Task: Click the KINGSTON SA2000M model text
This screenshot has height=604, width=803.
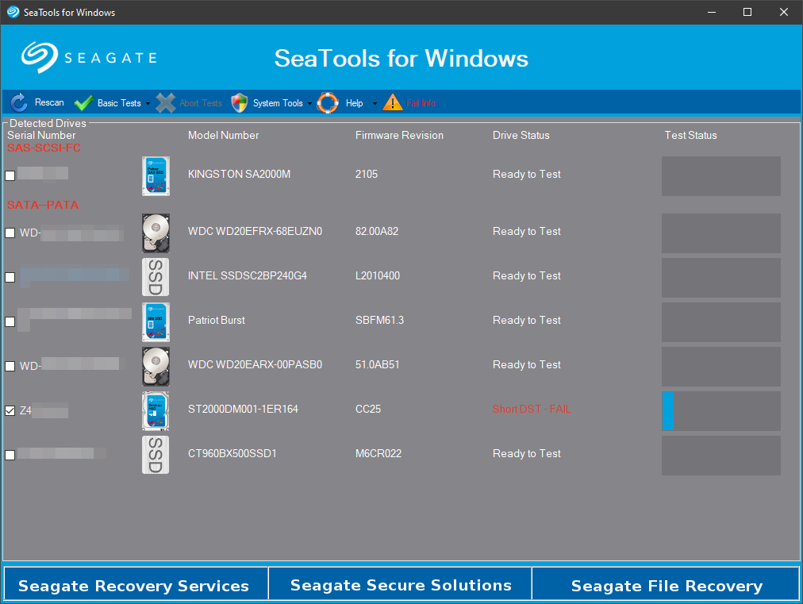Action: (x=239, y=174)
